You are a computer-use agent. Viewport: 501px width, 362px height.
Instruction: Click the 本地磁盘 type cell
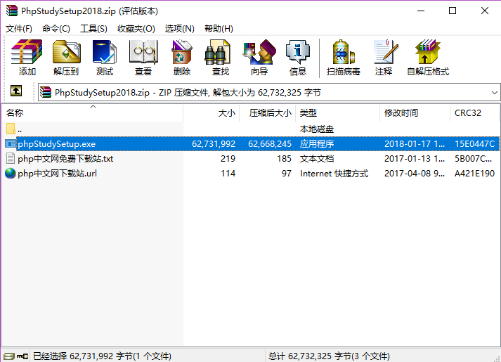tap(317, 129)
